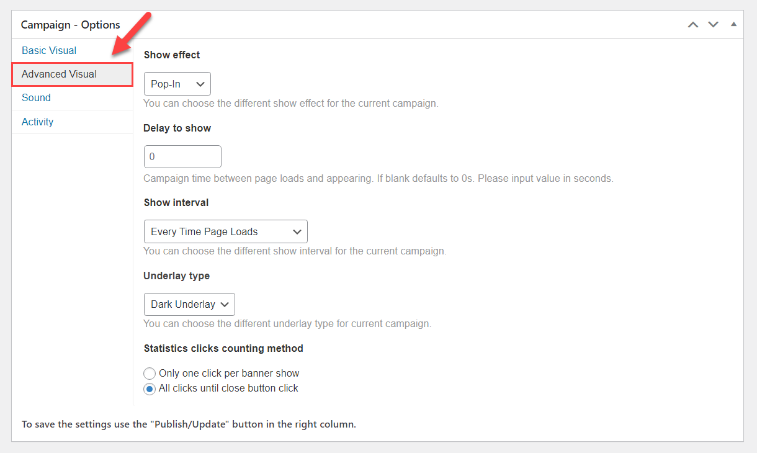757x453 pixels.
Task: Click the Statistics clicks counting method heading
Action: (223, 348)
